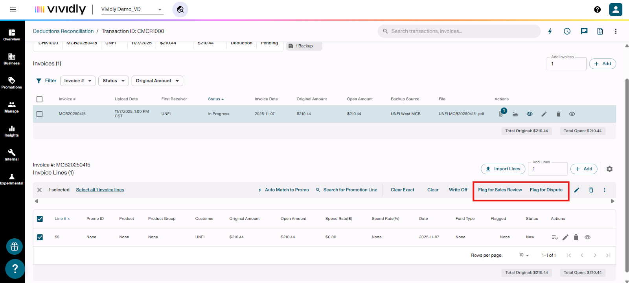Image resolution: width=629 pixels, height=283 pixels.
Task: Open the comments chat icon
Action: (x=584, y=31)
